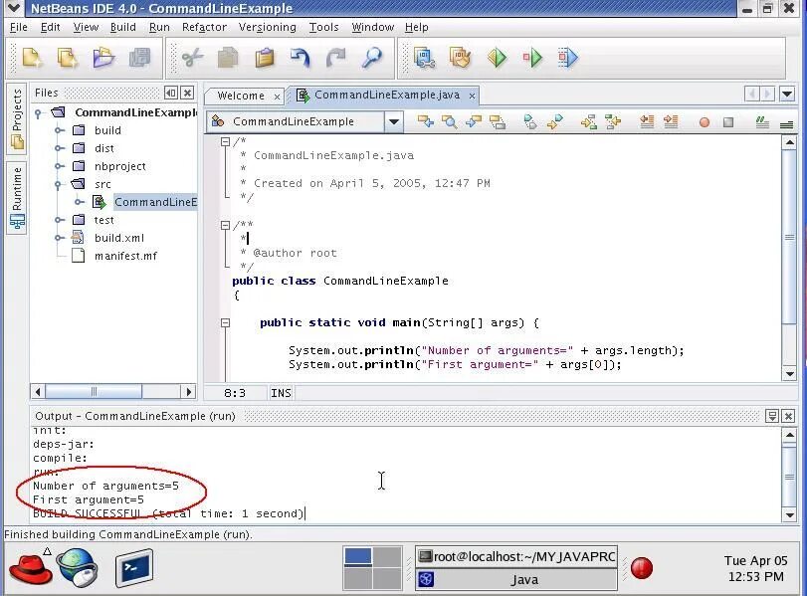Open the terminal launcher icon
Viewport: 807px width, 596px height.
pos(133,568)
